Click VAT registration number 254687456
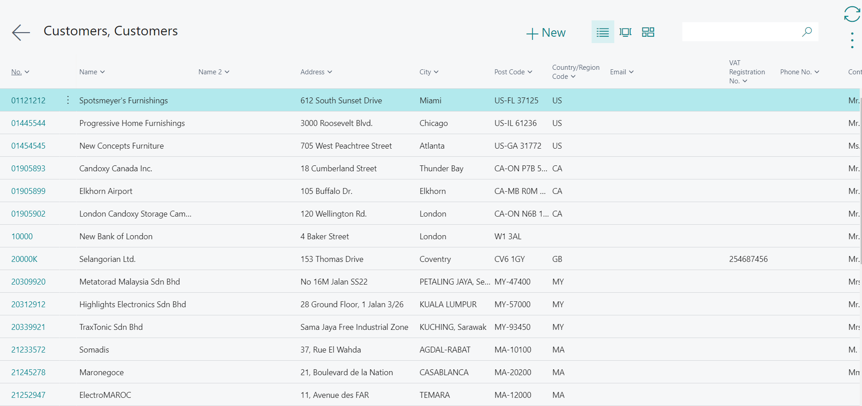This screenshot has height=406, width=862. (749, 259)
